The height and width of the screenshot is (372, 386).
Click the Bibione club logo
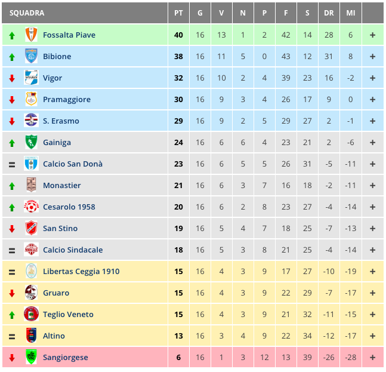(x=31, y=56)
